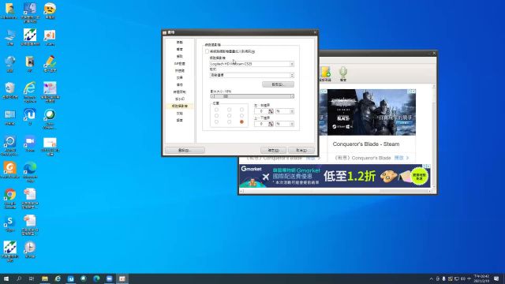
Task: Choose the center position radio button
Action: (229, 116)
